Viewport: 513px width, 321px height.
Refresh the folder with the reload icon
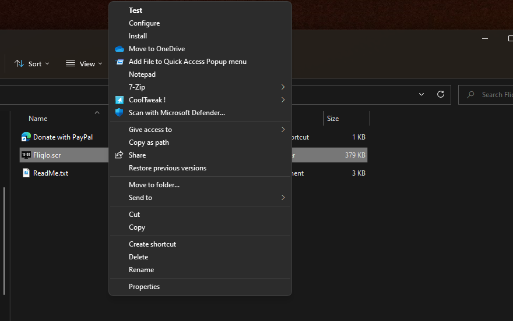point(441,94)
